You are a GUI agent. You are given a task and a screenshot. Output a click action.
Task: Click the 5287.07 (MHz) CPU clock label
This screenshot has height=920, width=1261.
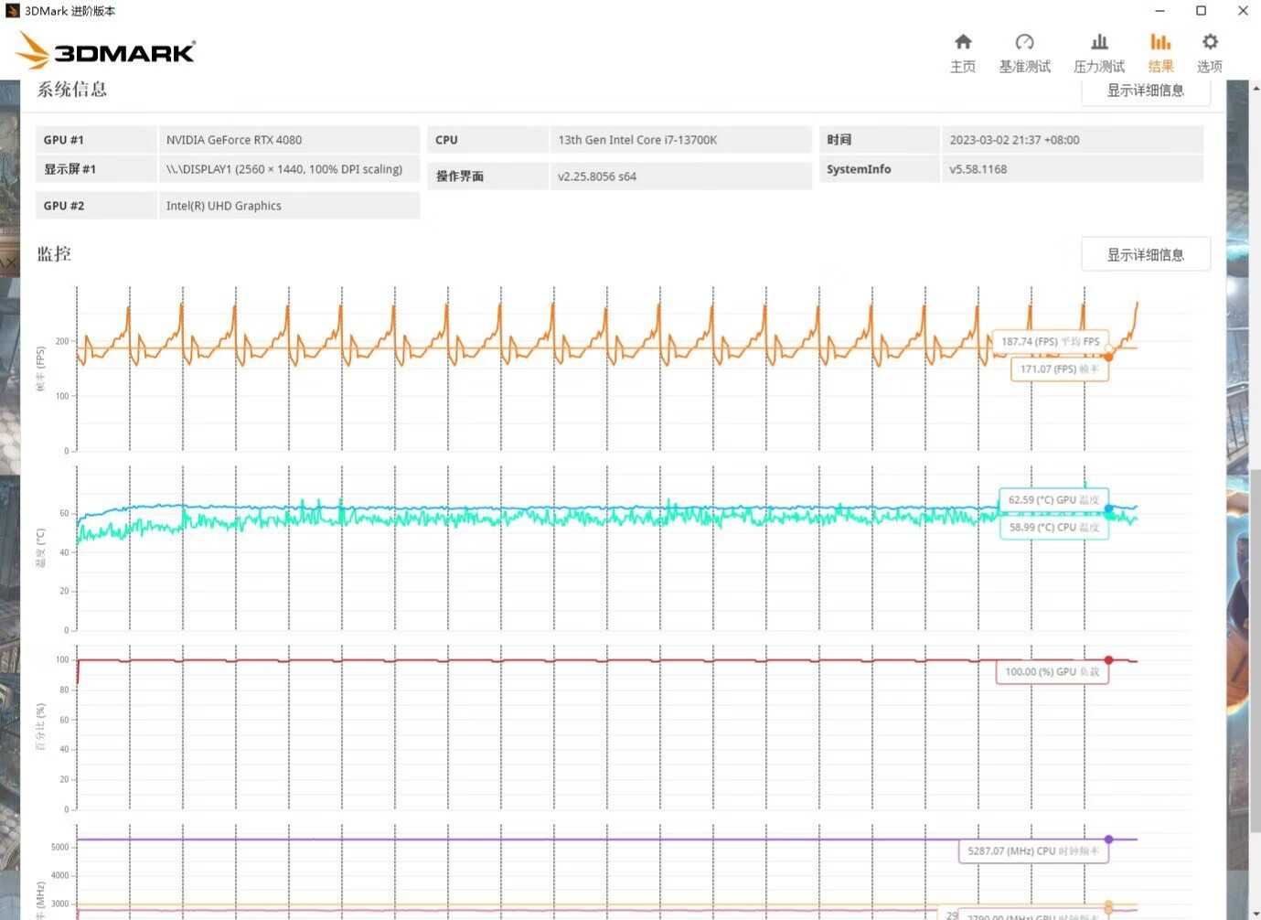1033,850
